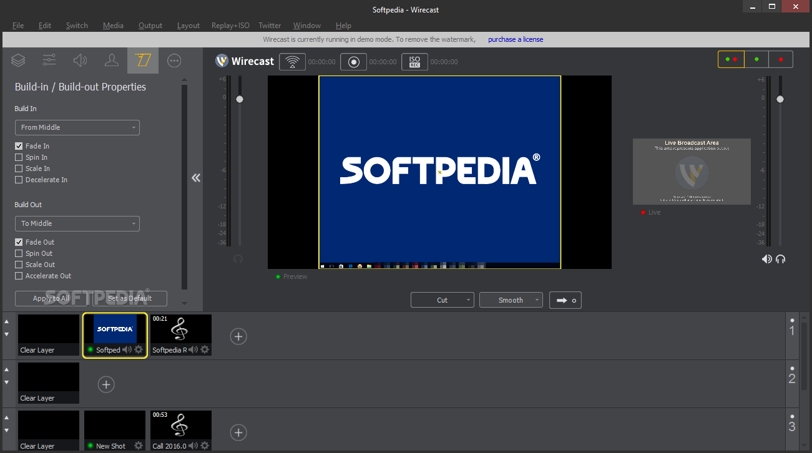The height and width of the screenshot is (453, 812).
Task: Open the more options ellipsis tab
Action: (x=175, y=61)
